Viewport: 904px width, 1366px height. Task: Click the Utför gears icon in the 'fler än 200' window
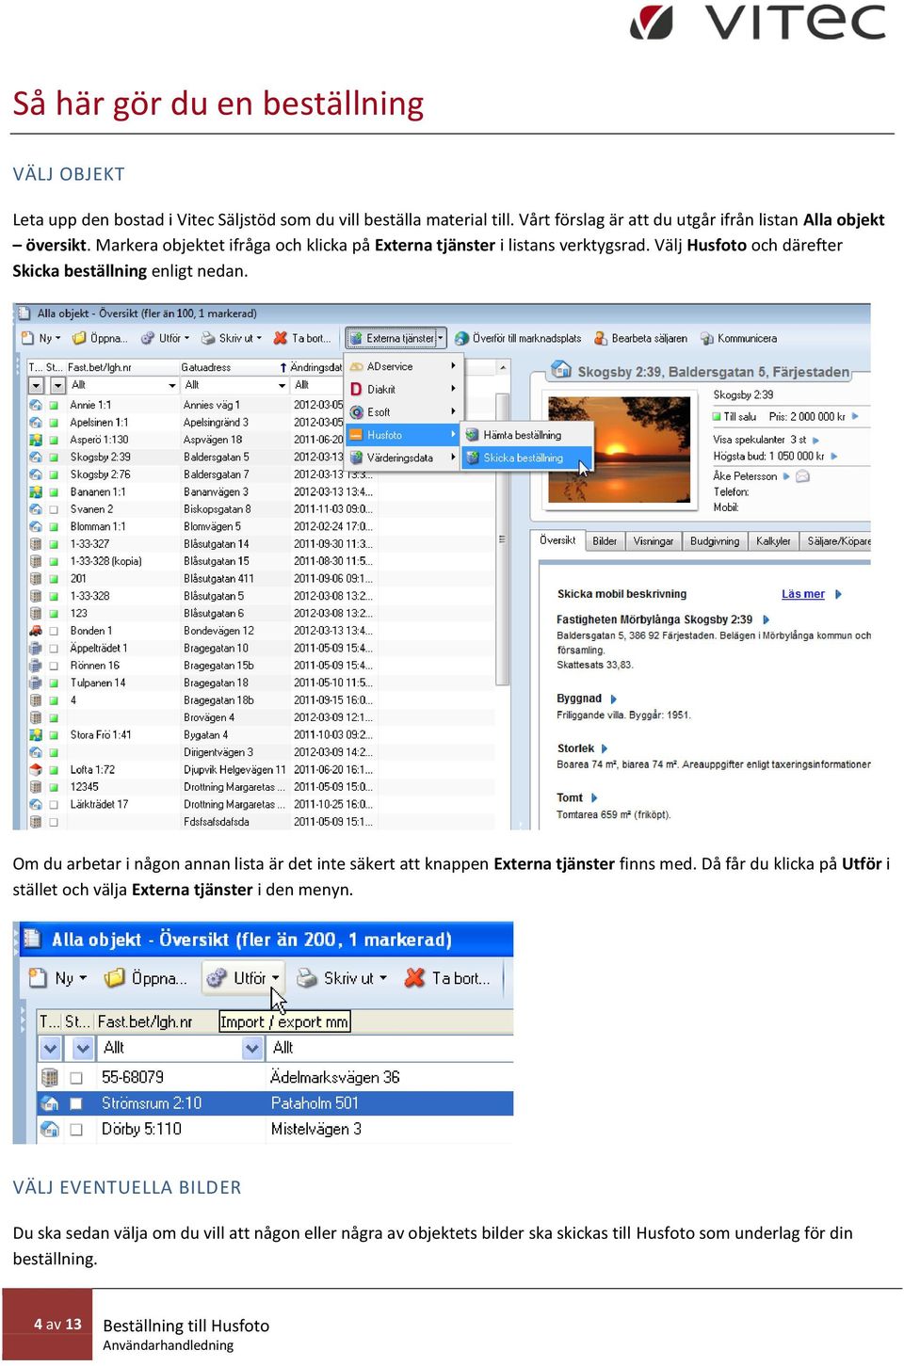pos(217,978)
